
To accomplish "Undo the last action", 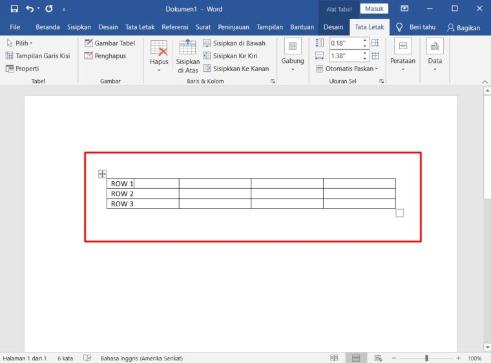I will (30, 9).
